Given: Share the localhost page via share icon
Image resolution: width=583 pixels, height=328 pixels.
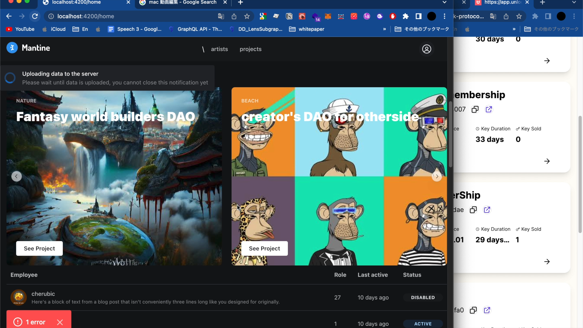Looking at the screenshot, I should point(234,16).
